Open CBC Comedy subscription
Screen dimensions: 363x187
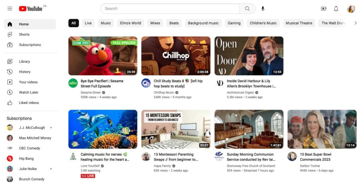tap(30, 148)
